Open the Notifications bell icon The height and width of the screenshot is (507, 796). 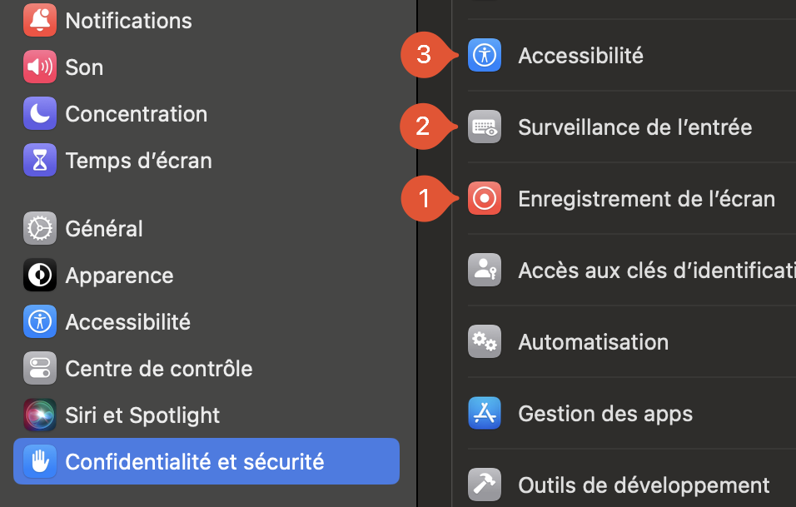point(40,20)
